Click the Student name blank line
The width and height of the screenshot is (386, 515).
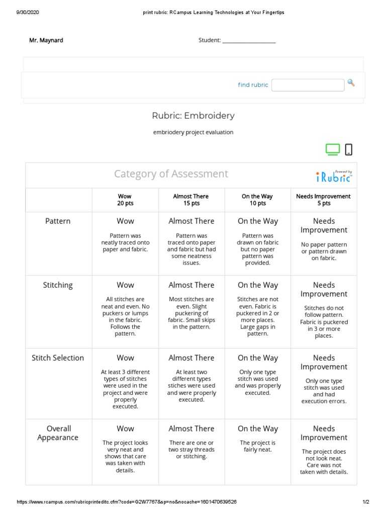pyautogui.click(x=249, y=41)
